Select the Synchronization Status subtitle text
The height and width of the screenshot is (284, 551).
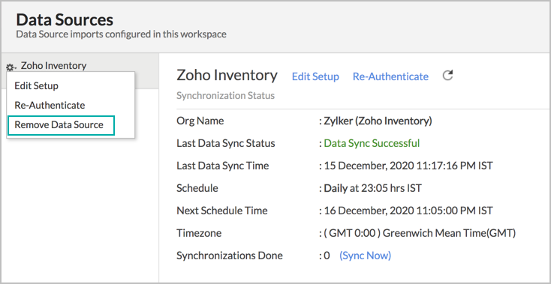[225, 95]
